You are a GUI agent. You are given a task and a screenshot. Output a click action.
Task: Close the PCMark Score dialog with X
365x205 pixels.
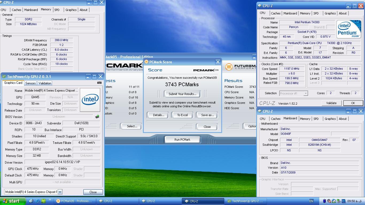coord(218,62)
